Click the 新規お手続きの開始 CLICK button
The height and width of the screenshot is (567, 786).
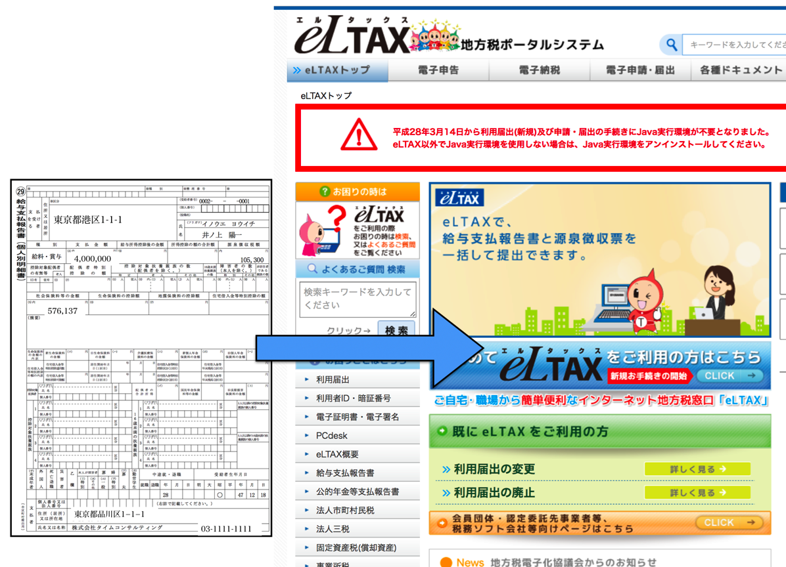coord(730,376)
